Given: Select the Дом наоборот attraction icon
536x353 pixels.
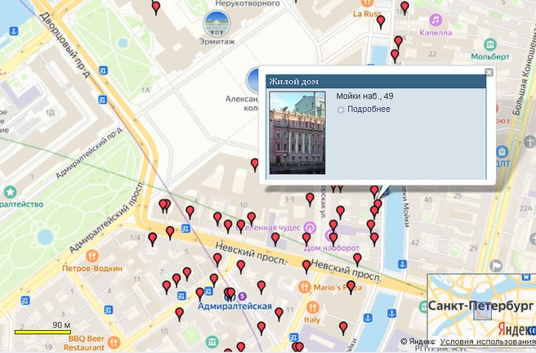Looking at the screenshot, I should pos(331,236).
